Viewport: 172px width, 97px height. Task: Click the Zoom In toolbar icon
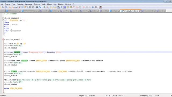click(44, 7)
